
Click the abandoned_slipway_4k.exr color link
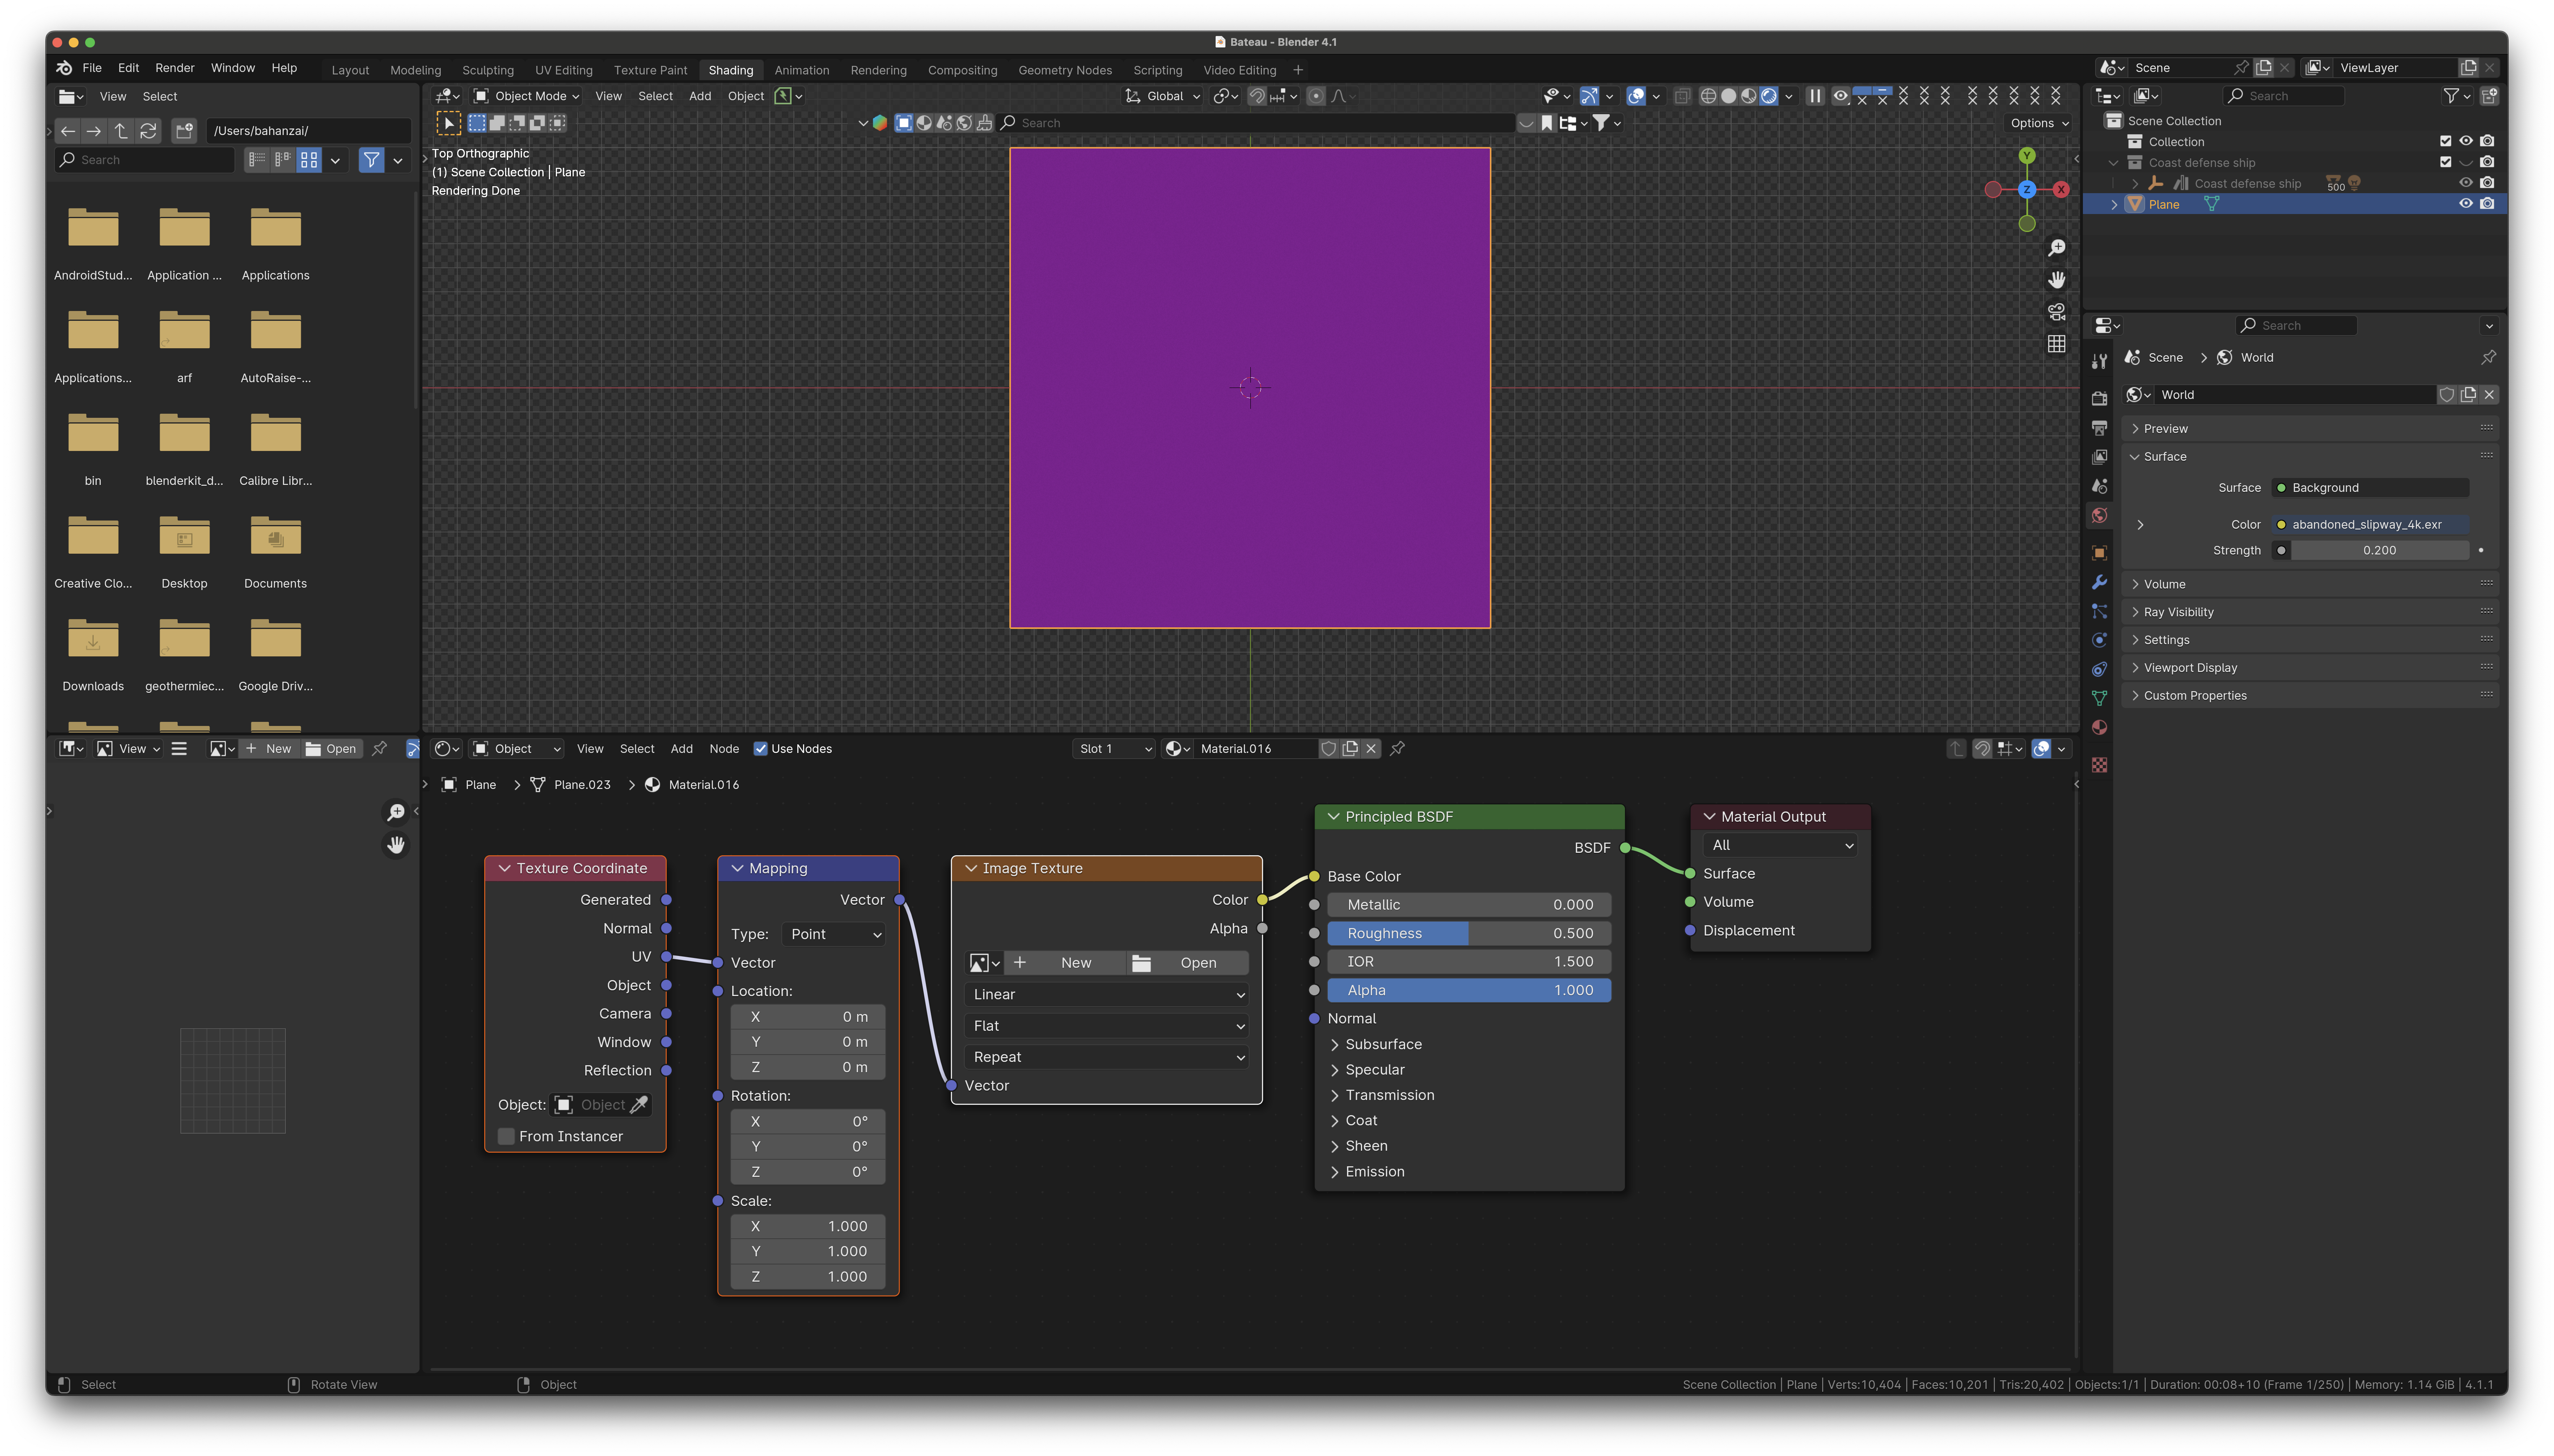(x=2370, y=525)
